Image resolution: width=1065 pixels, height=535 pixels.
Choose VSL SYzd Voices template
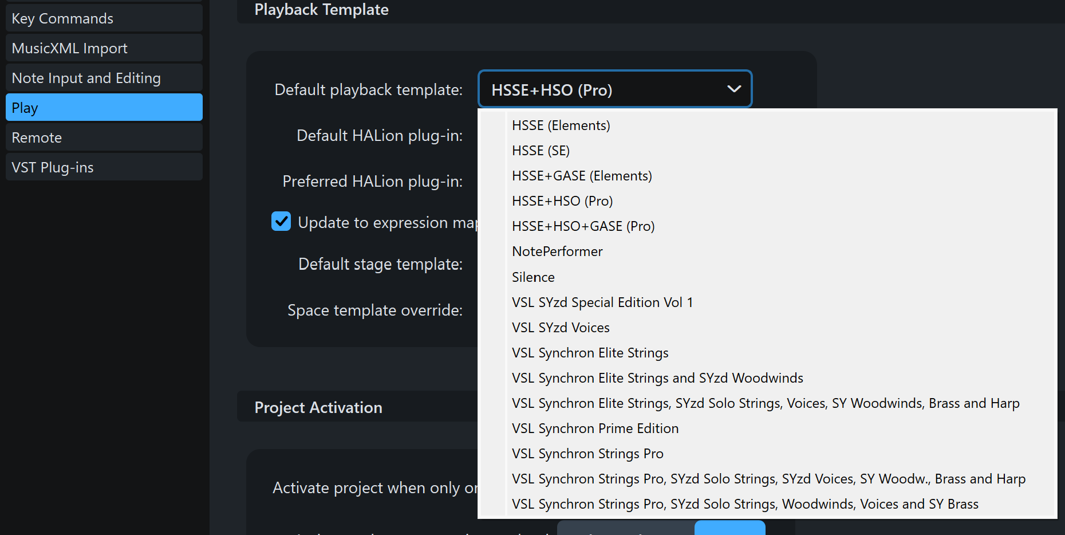pos(767,328)
